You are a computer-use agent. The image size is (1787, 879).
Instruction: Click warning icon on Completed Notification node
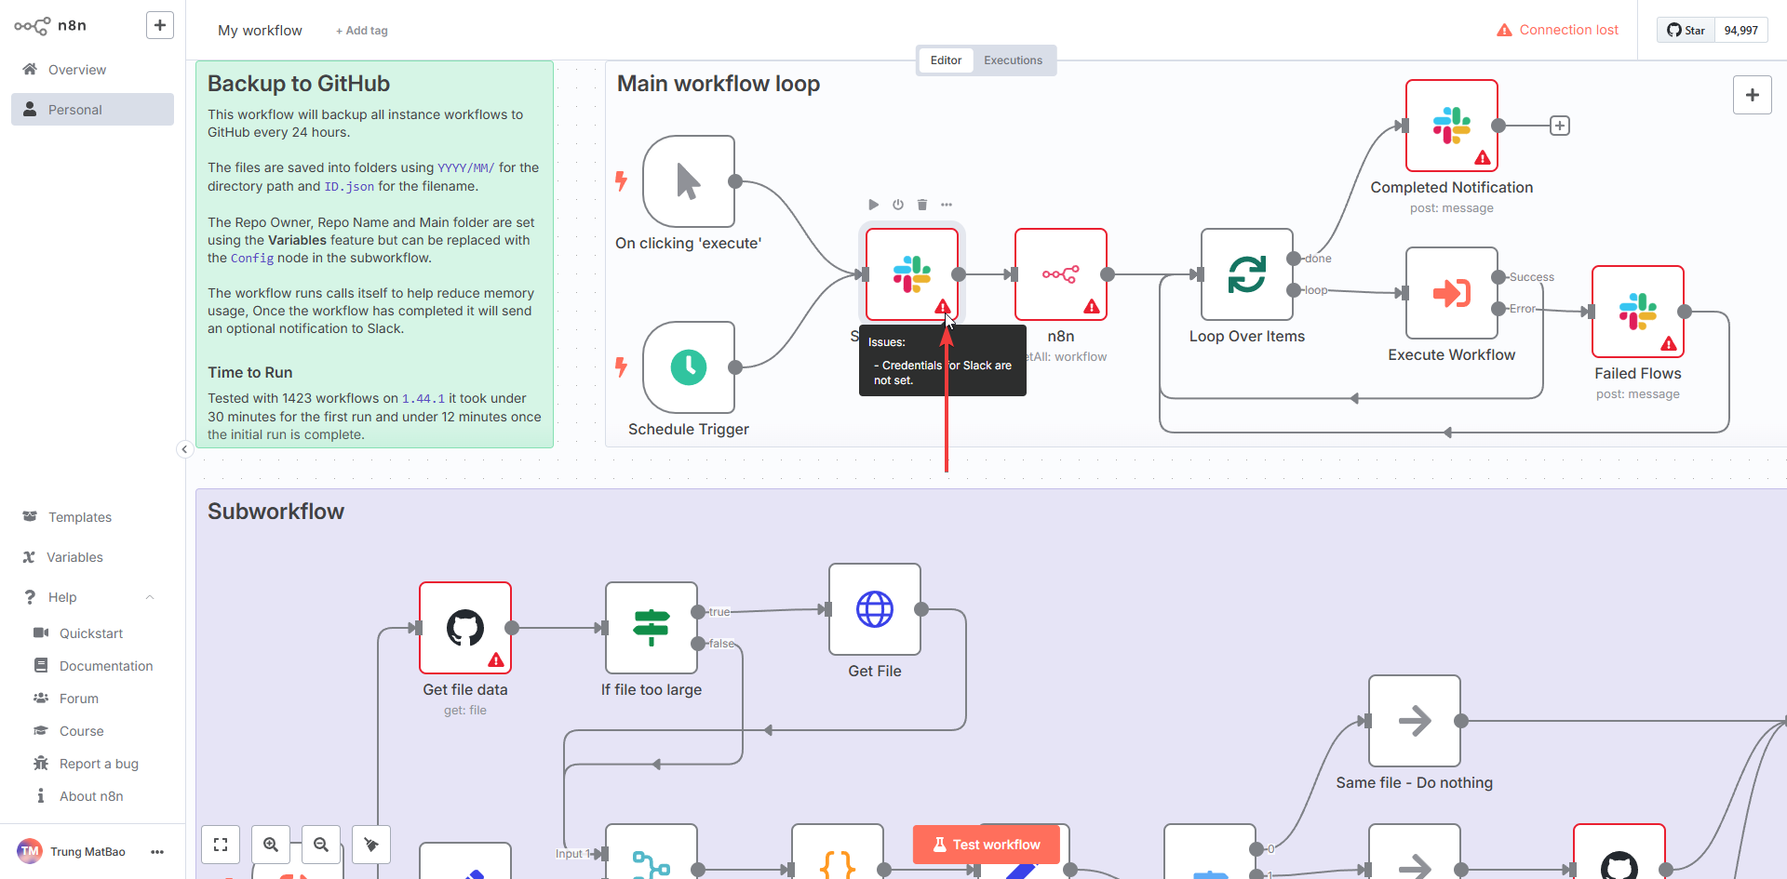1483,157
